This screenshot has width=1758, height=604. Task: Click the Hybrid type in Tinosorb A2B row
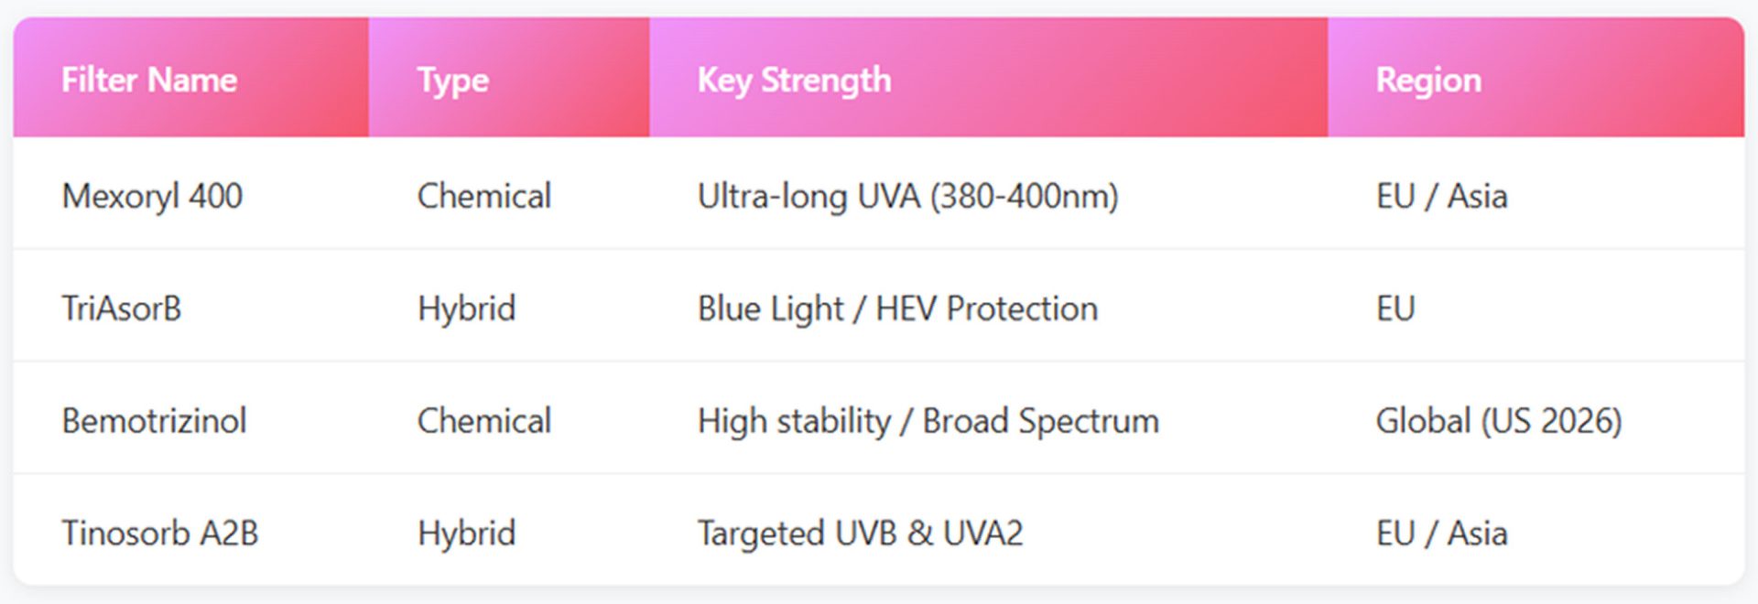(x=466, y=533)
